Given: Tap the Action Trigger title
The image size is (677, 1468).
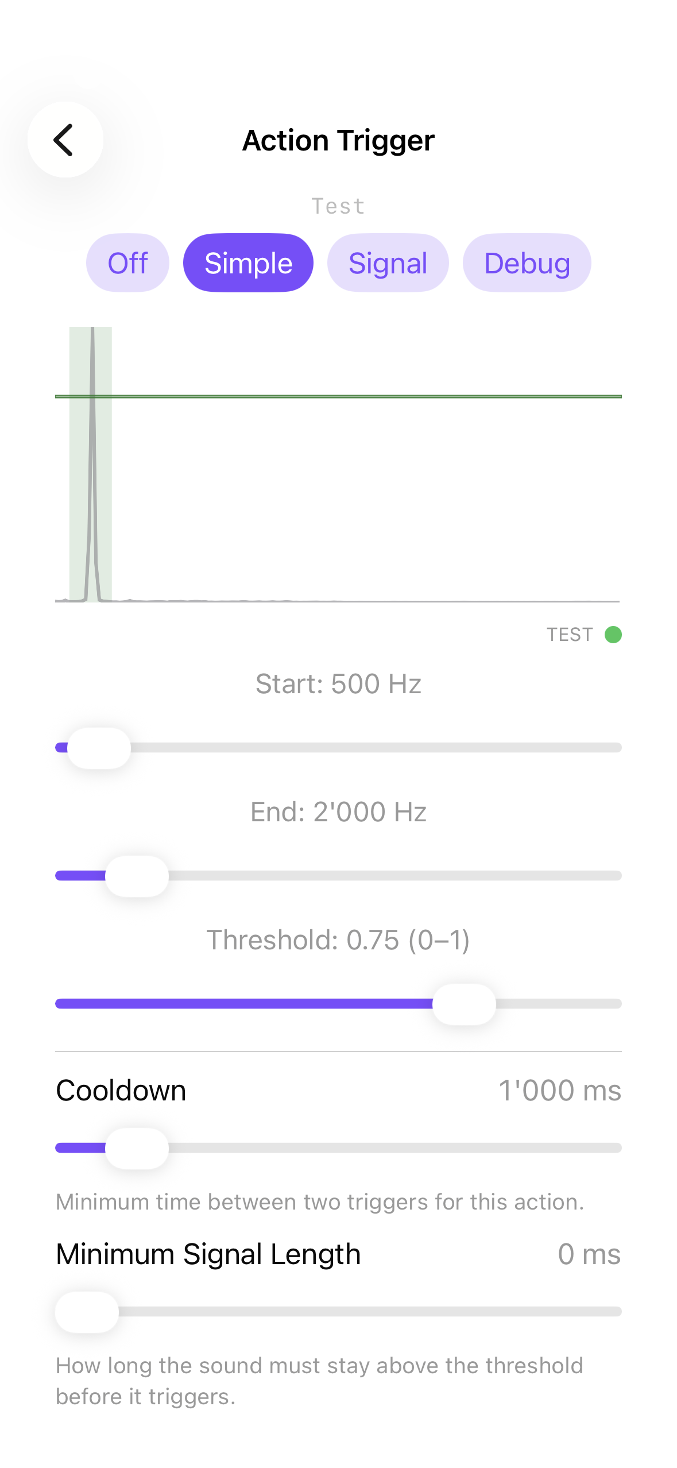Looking at the screenshot, I should click(x=338, y=140).
